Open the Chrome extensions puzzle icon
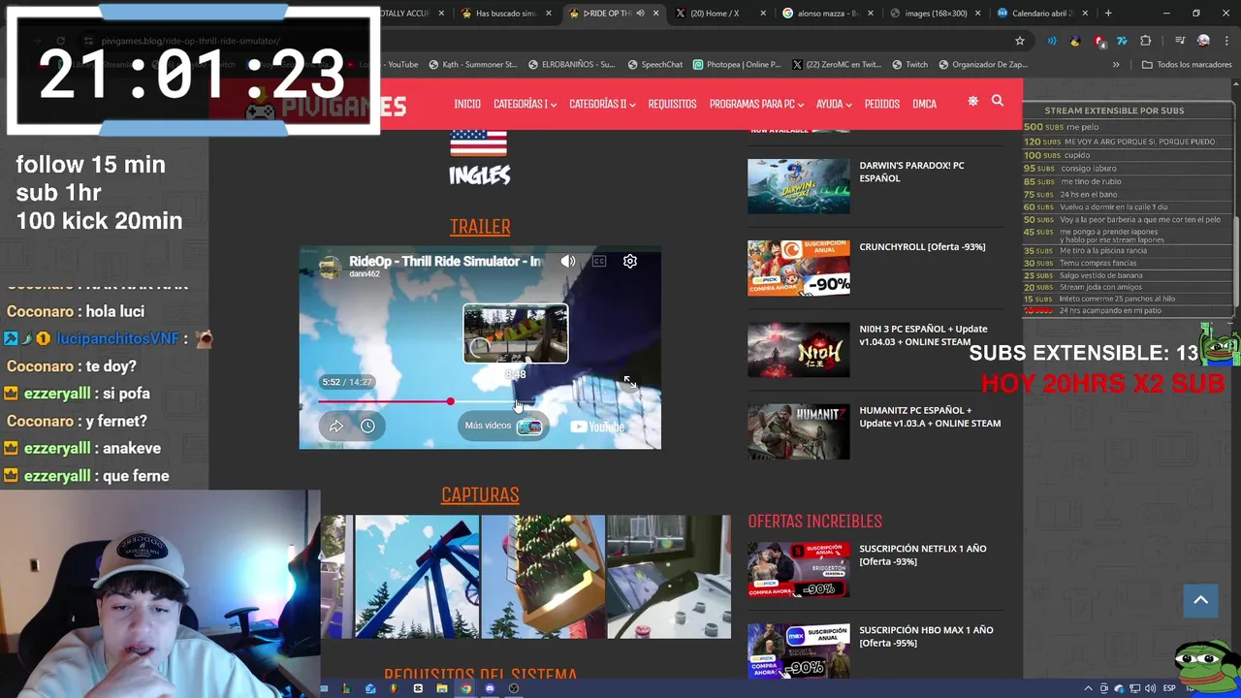This screenshot has height=698, width=1241. point(1145,41)
